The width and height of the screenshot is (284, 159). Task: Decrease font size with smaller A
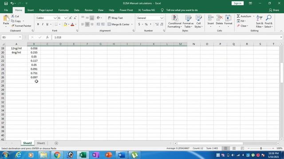75,18
